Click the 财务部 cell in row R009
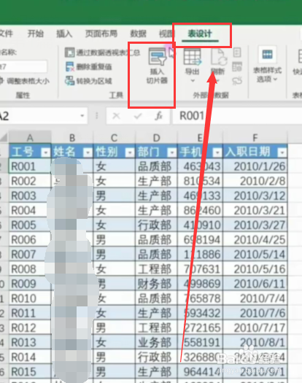Viewport: 302px width, 383px height. 156,284
